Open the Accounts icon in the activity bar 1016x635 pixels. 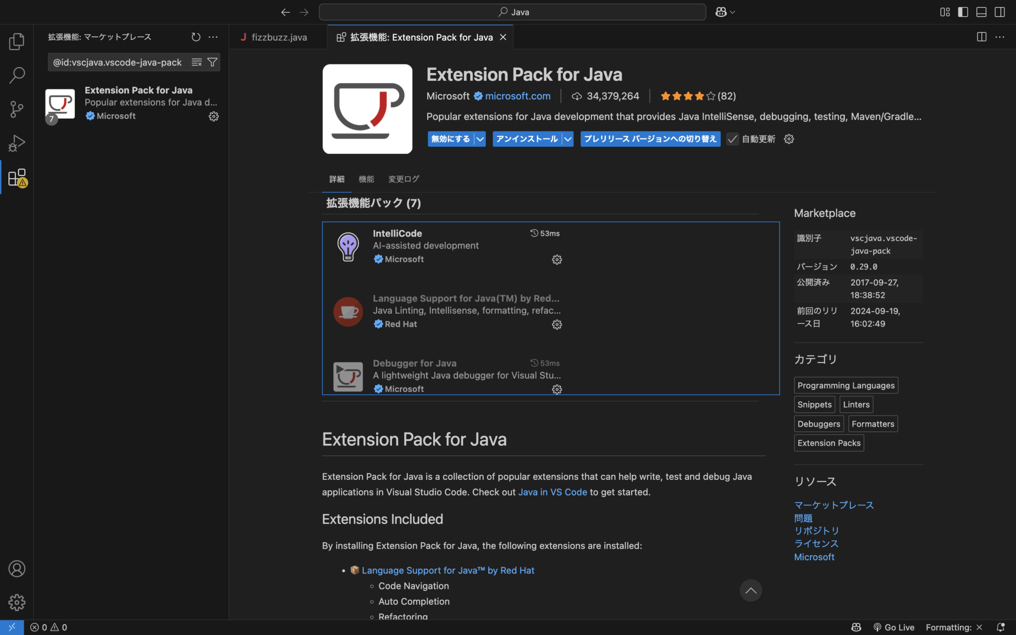coord(16,569)
